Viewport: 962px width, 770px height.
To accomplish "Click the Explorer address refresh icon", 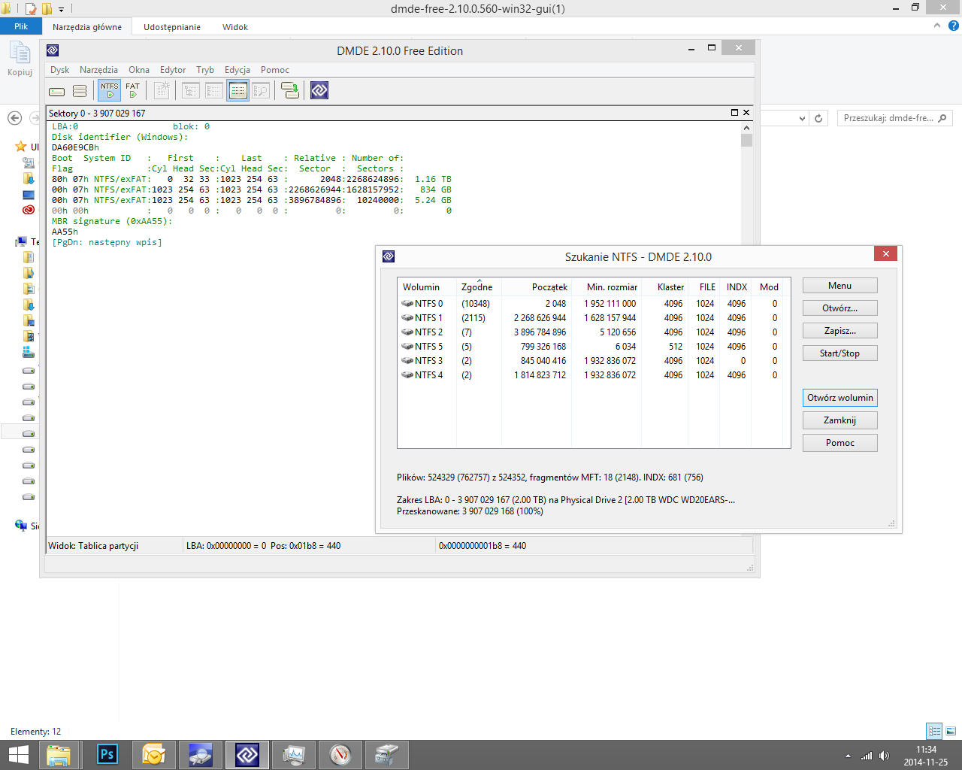I will coord(818,118).
